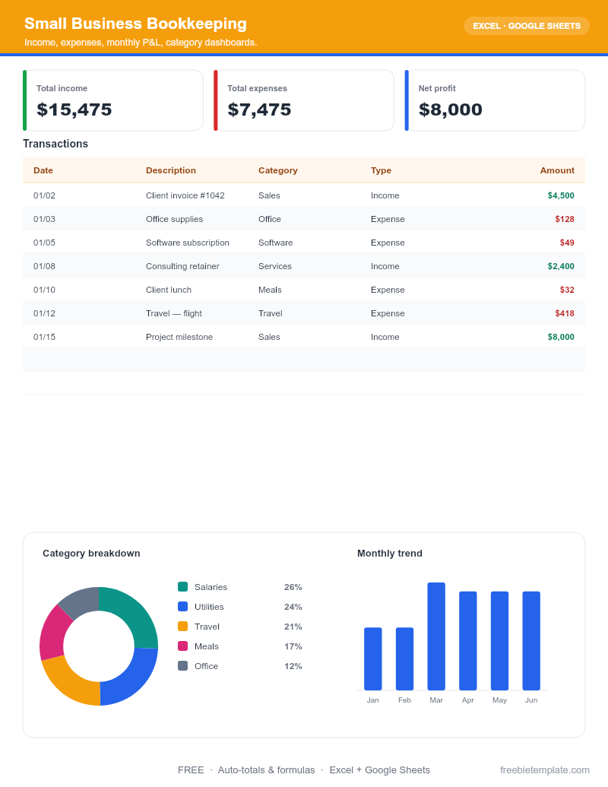Select the Consulting retainer description cell
Screen dimensions: 608x787
click(x=182, y=266)
